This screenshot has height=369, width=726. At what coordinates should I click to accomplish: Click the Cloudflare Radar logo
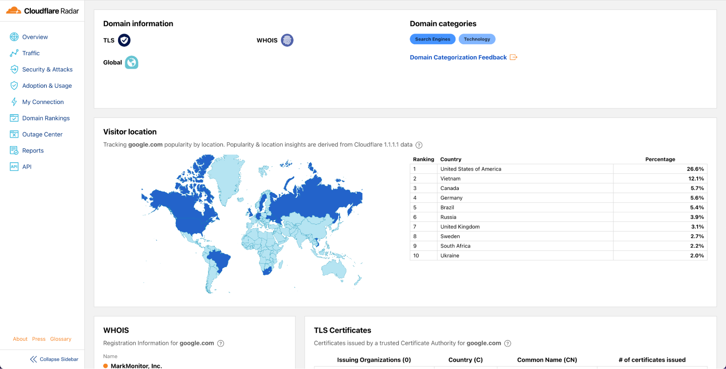42,11
